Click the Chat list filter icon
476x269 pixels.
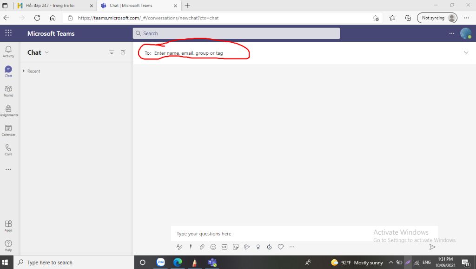(x=112, y=52)
